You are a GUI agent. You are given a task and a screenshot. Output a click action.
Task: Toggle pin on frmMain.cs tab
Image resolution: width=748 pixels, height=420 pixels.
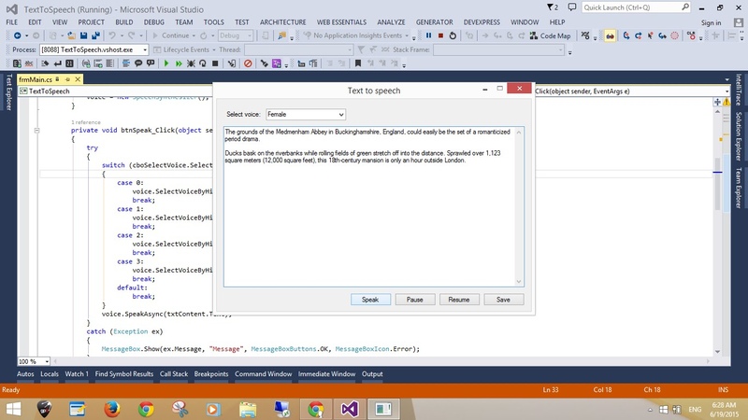point(67,79)
